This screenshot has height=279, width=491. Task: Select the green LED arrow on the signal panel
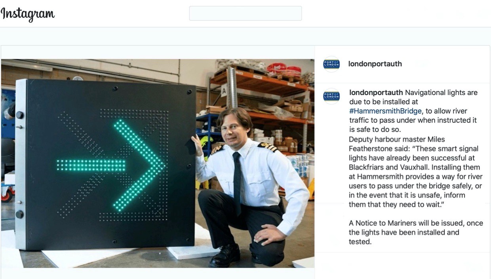[110, 165]
